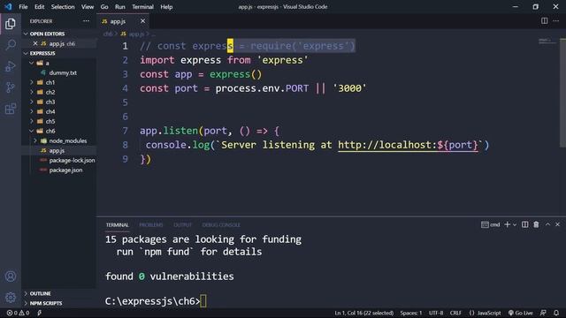Expand the ch2 folder

click(32, 92)
